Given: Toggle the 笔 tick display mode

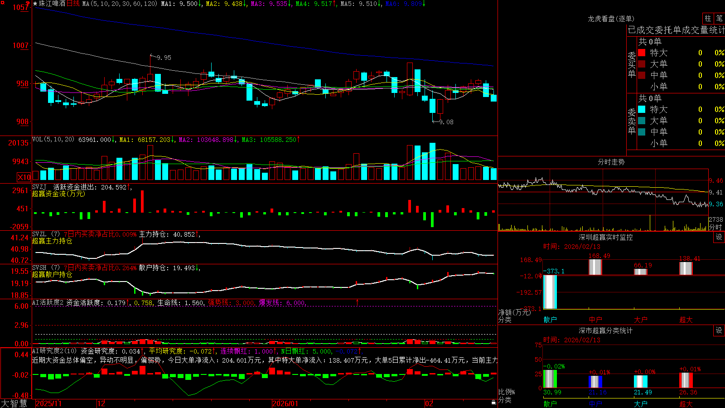Looking at the screenshot, I should click(720, 18).
